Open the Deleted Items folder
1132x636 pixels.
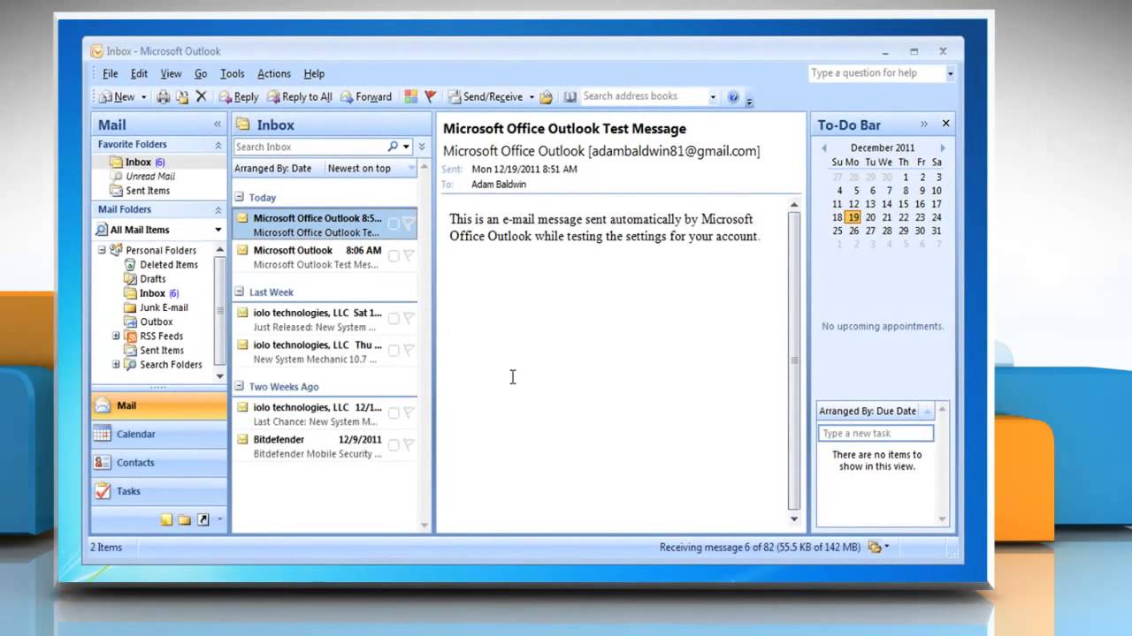click(161, 265)
